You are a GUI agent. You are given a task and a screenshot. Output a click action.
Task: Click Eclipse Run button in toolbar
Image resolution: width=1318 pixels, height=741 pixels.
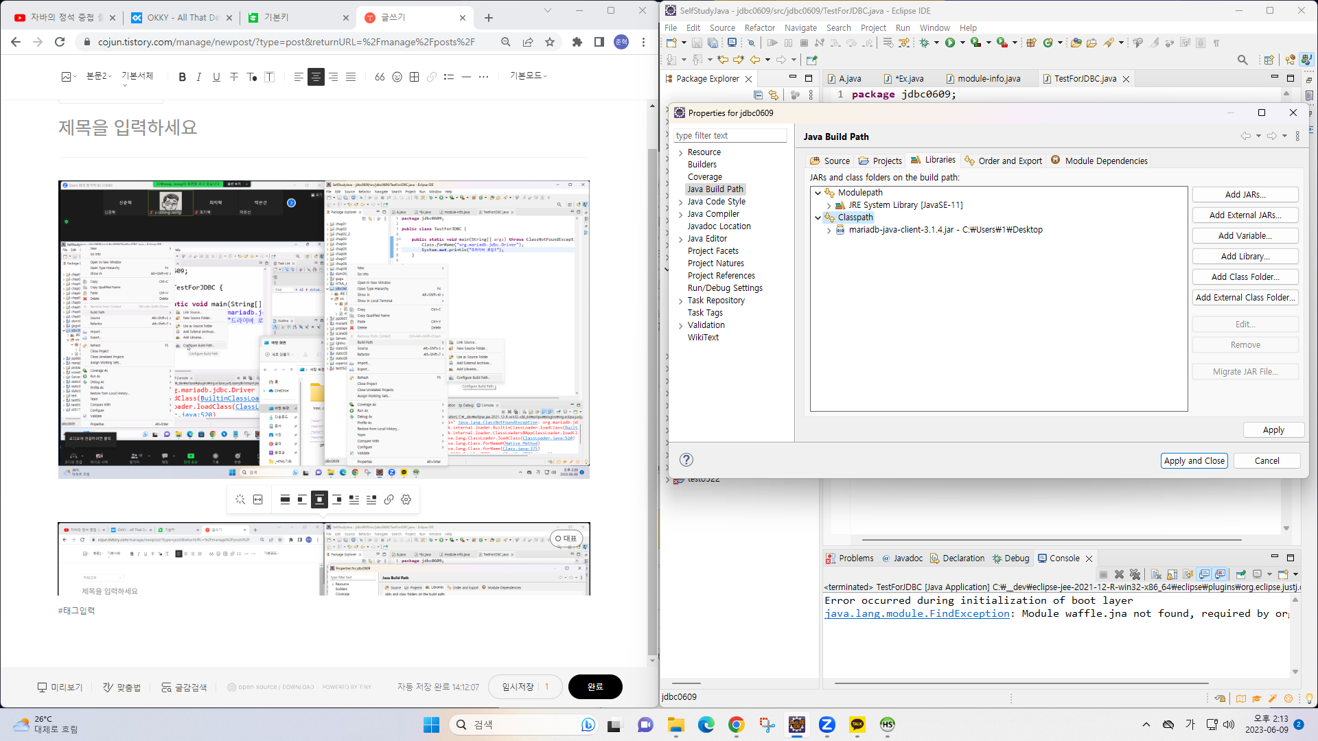coord(950,43)
